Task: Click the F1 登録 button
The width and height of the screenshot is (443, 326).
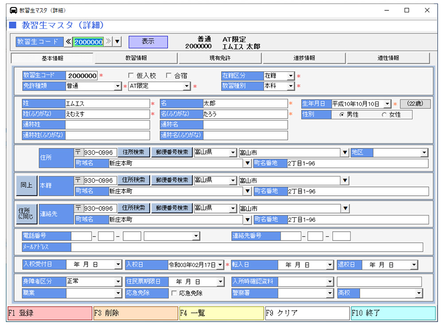Action: point(50,313)
